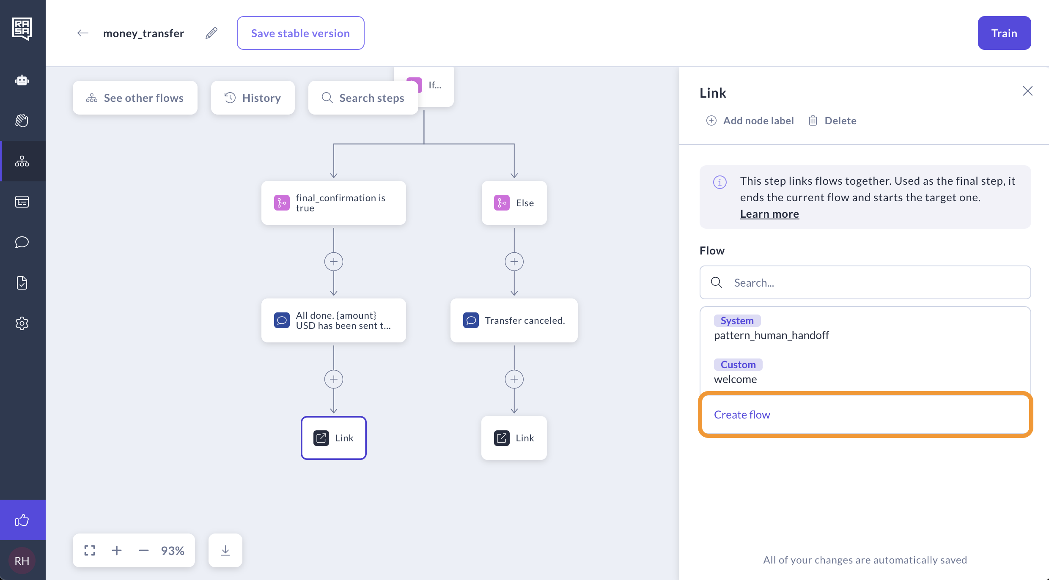
Task: Click the thumbs-up feedback icon
Action: pos(22,520)
